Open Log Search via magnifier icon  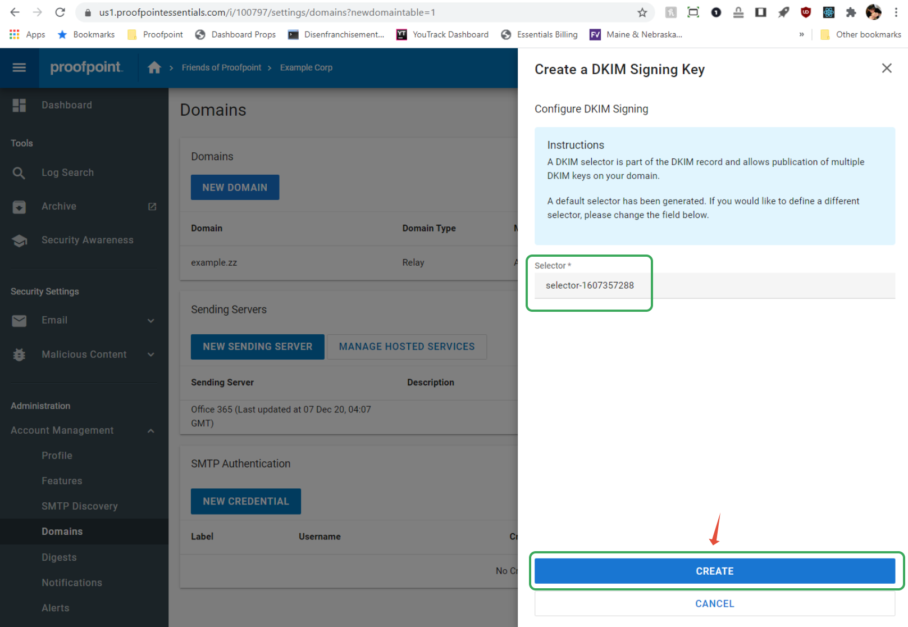coord(19,172)
